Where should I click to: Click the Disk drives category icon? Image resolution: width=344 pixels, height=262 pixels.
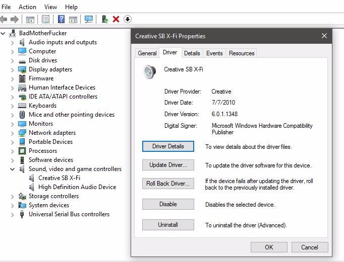coord(22,61)
